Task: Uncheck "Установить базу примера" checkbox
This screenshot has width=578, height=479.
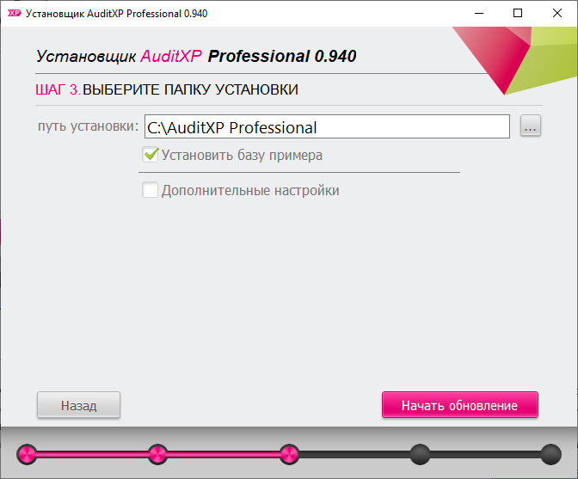Action: [151, 155]
